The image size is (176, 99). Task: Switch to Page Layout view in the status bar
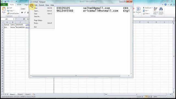(148, 97)
